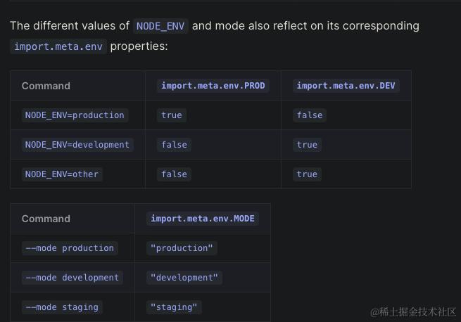Click the --mode development command cell
461x322 pixels.
tap(72, 278)
